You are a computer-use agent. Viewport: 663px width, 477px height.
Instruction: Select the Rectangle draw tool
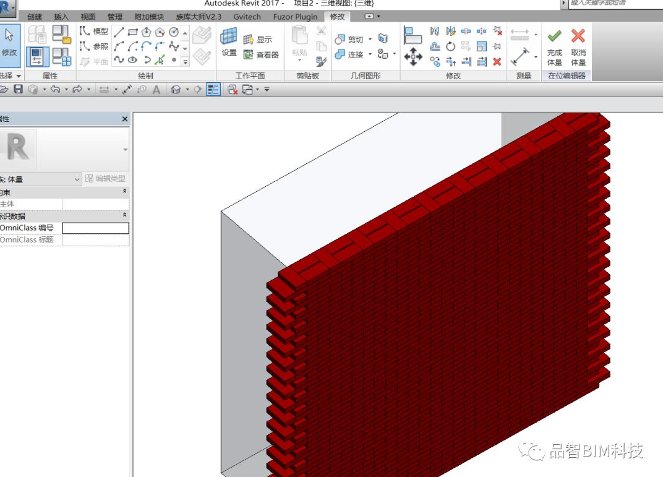click(x=132, y=32)
